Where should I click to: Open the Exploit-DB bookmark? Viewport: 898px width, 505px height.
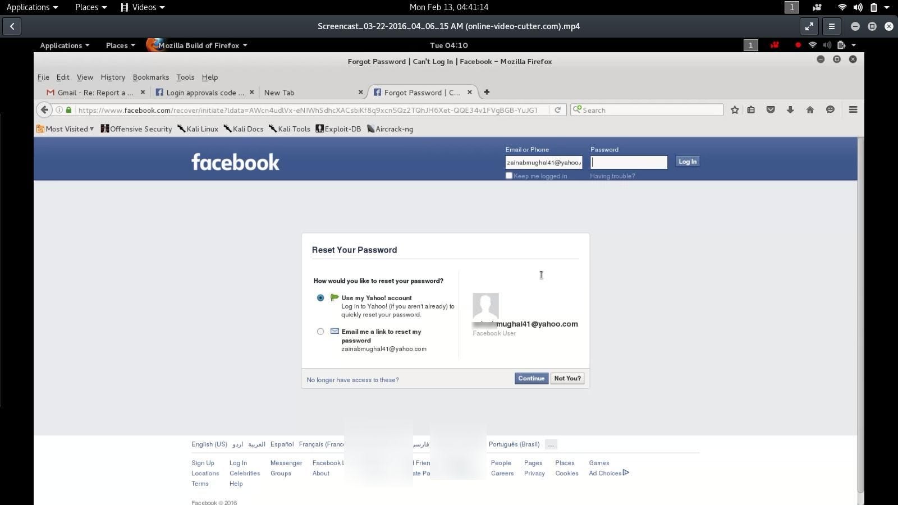pos(338,129)
